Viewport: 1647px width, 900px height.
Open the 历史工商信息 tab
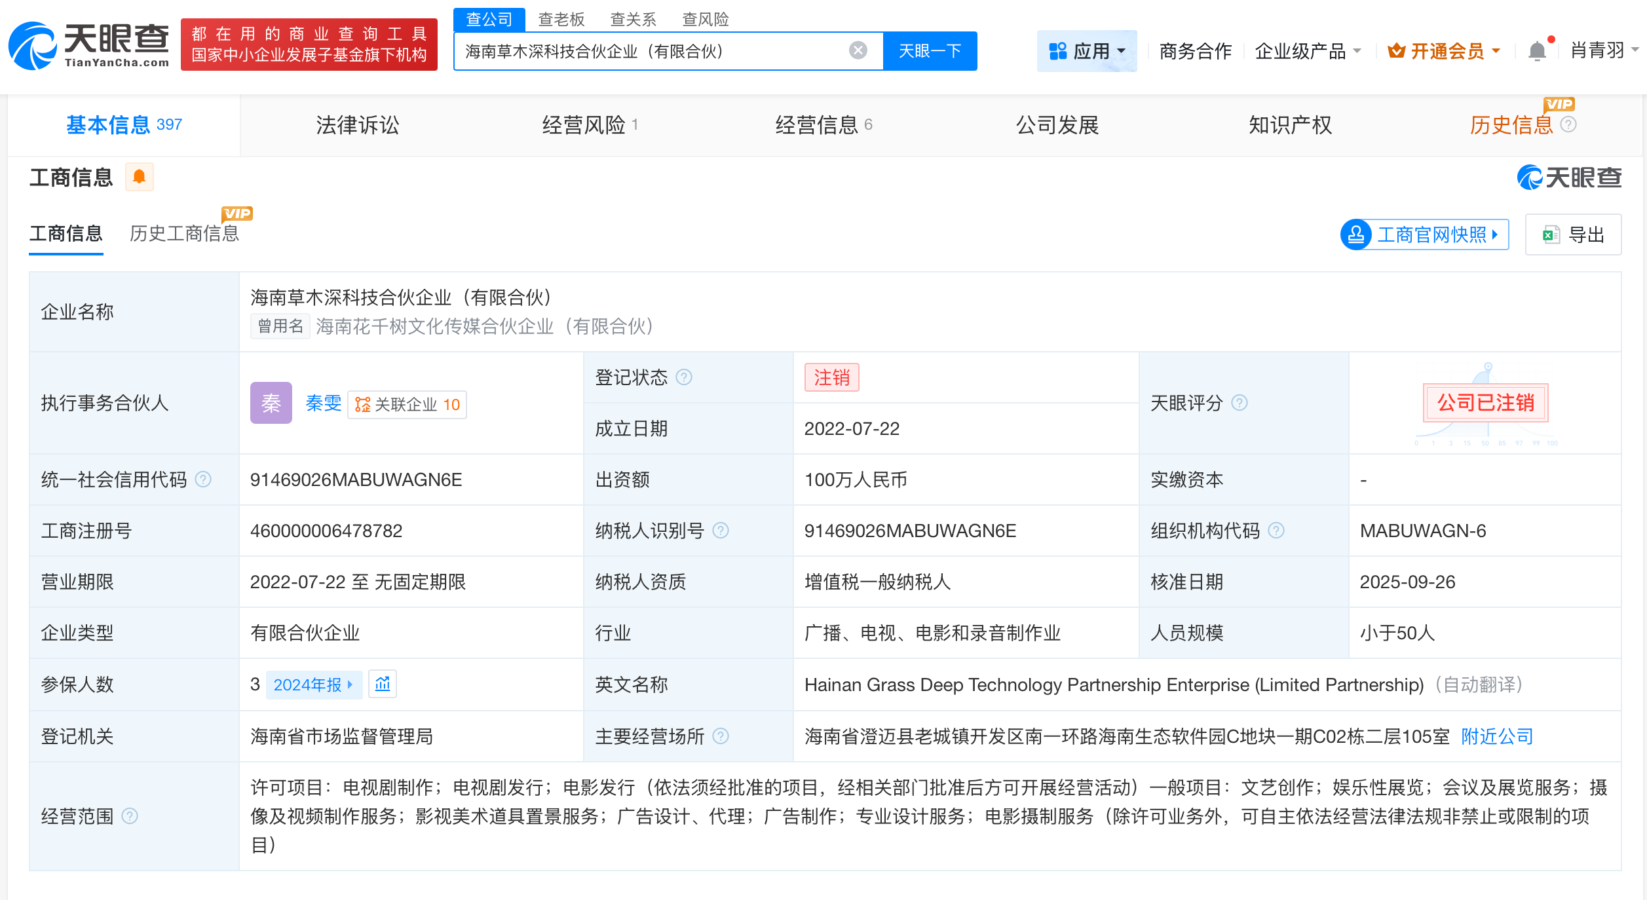click(x=185, y=234)
